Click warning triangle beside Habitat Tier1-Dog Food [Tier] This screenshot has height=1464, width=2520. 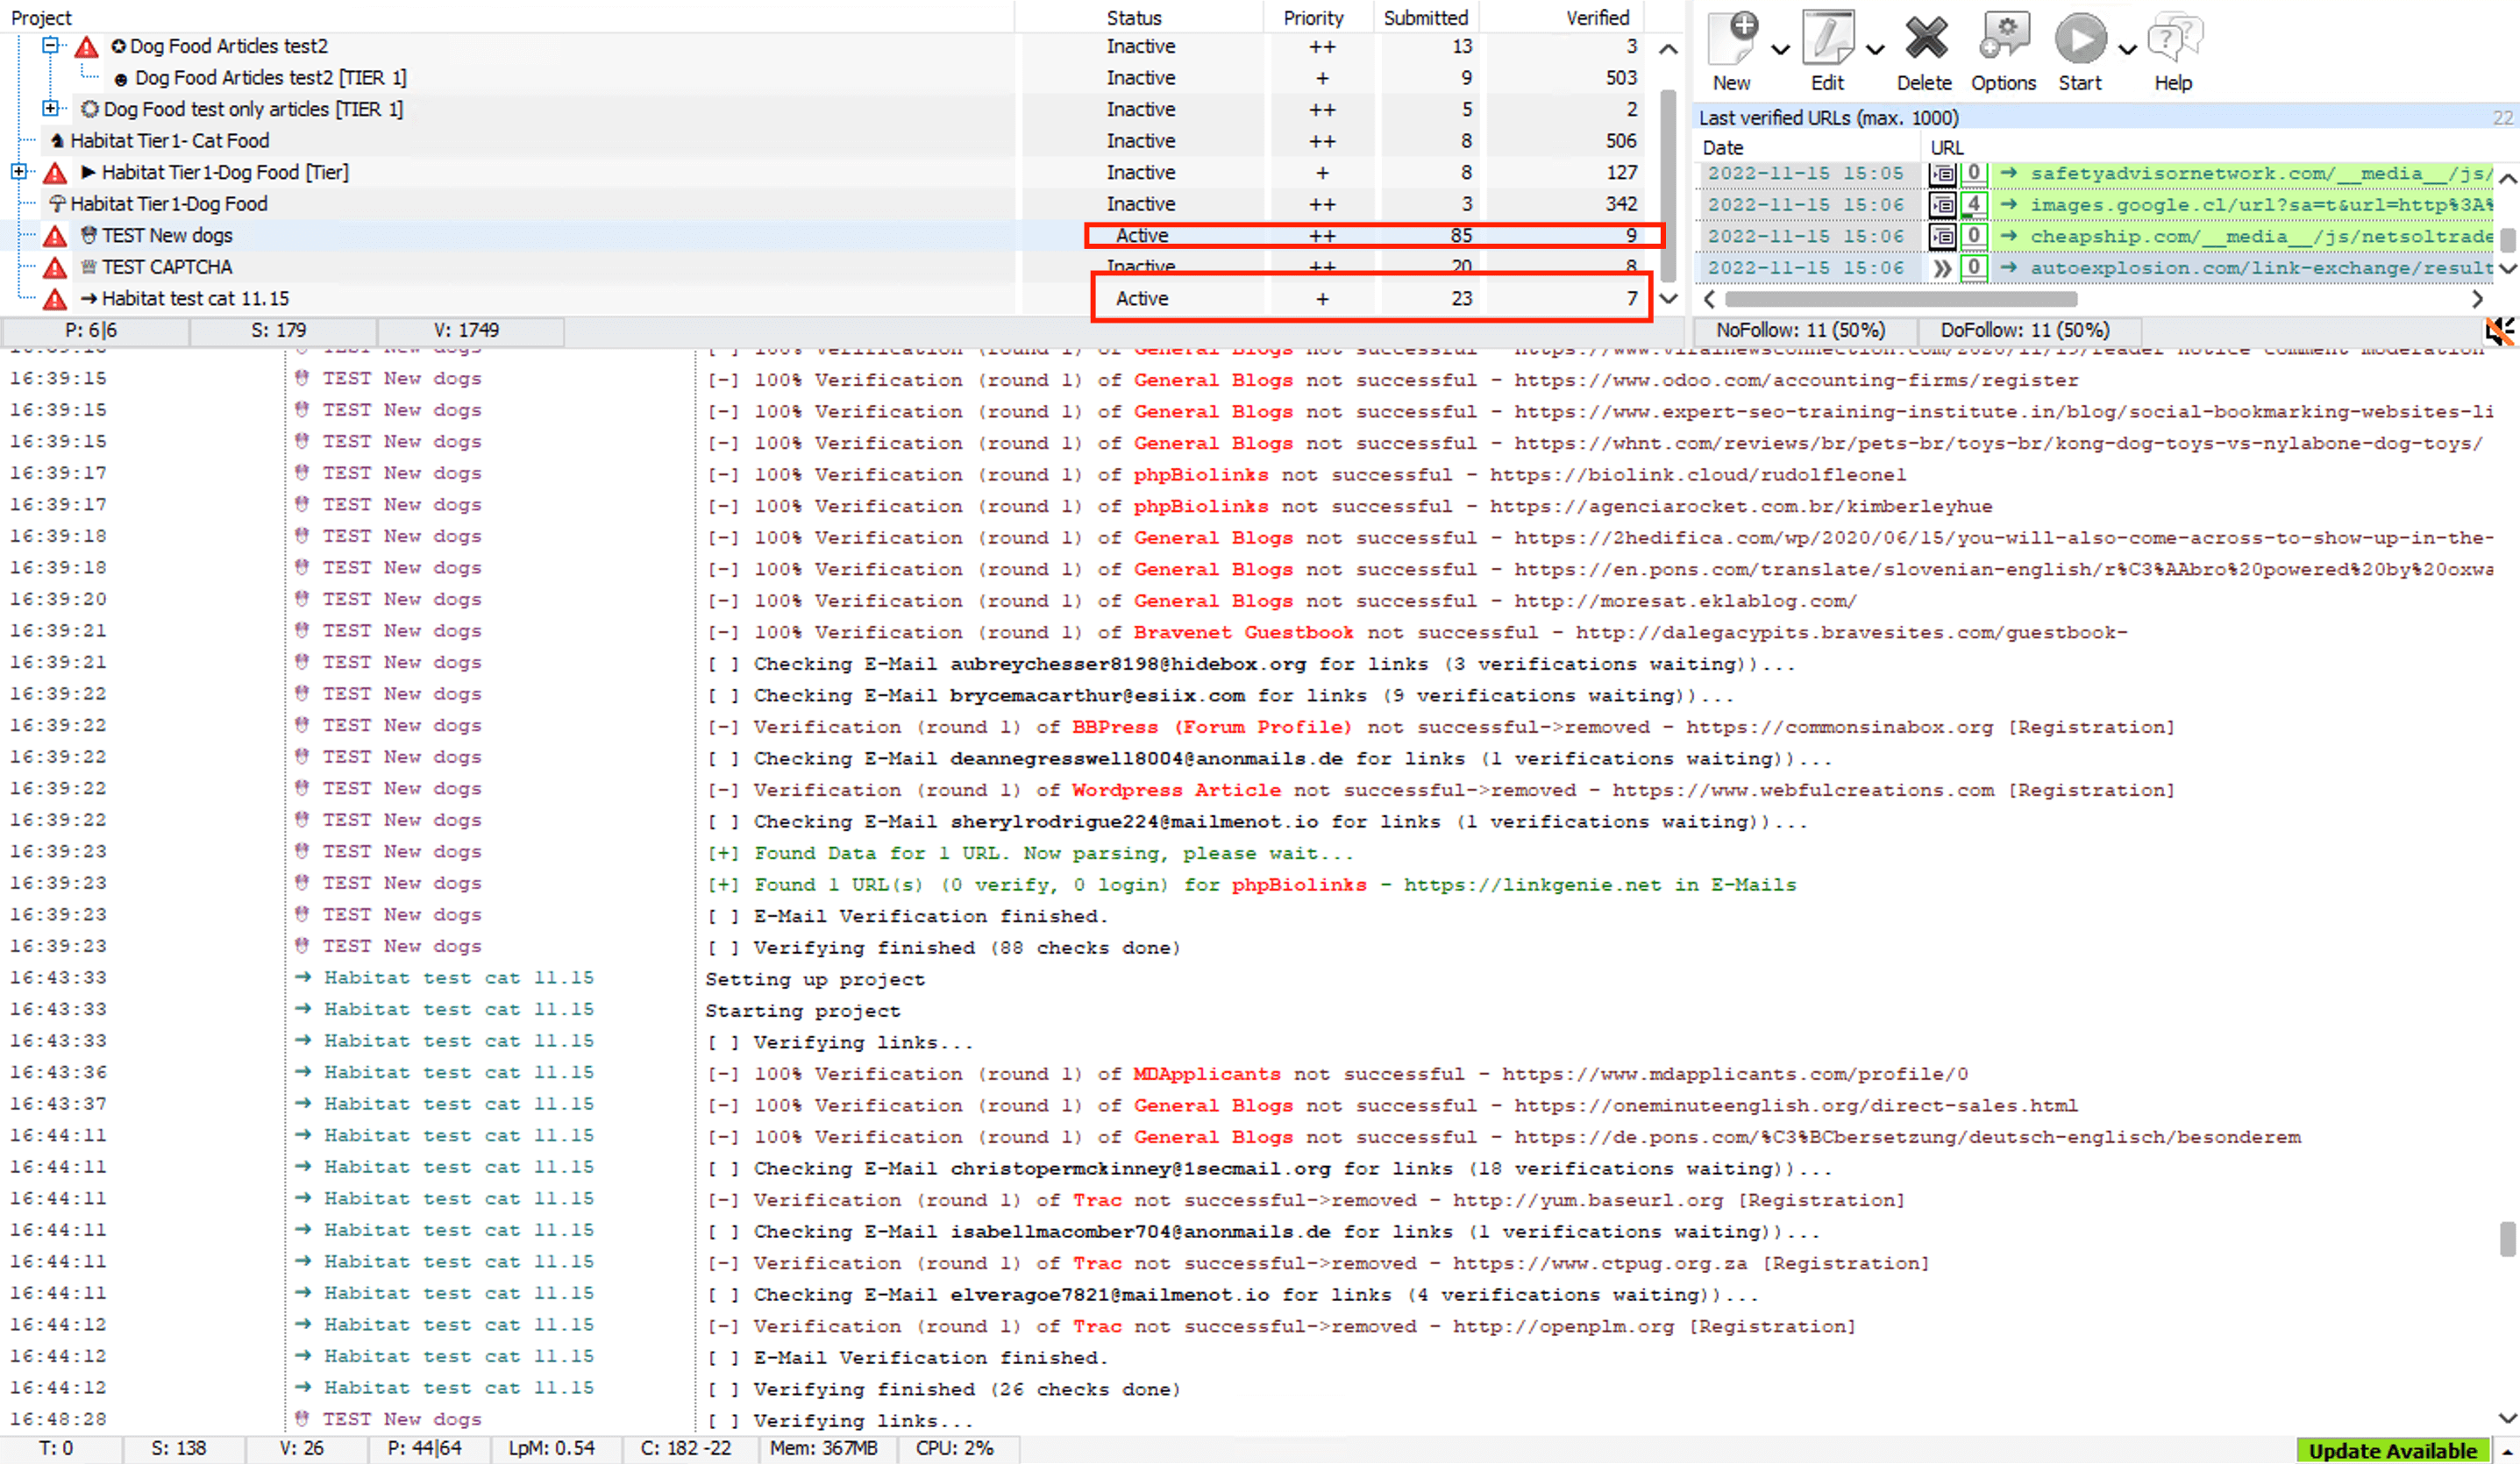55,172
